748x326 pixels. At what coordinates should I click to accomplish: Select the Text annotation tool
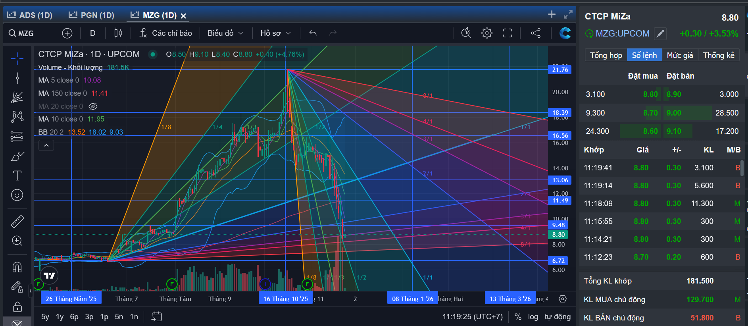[17, 176]
